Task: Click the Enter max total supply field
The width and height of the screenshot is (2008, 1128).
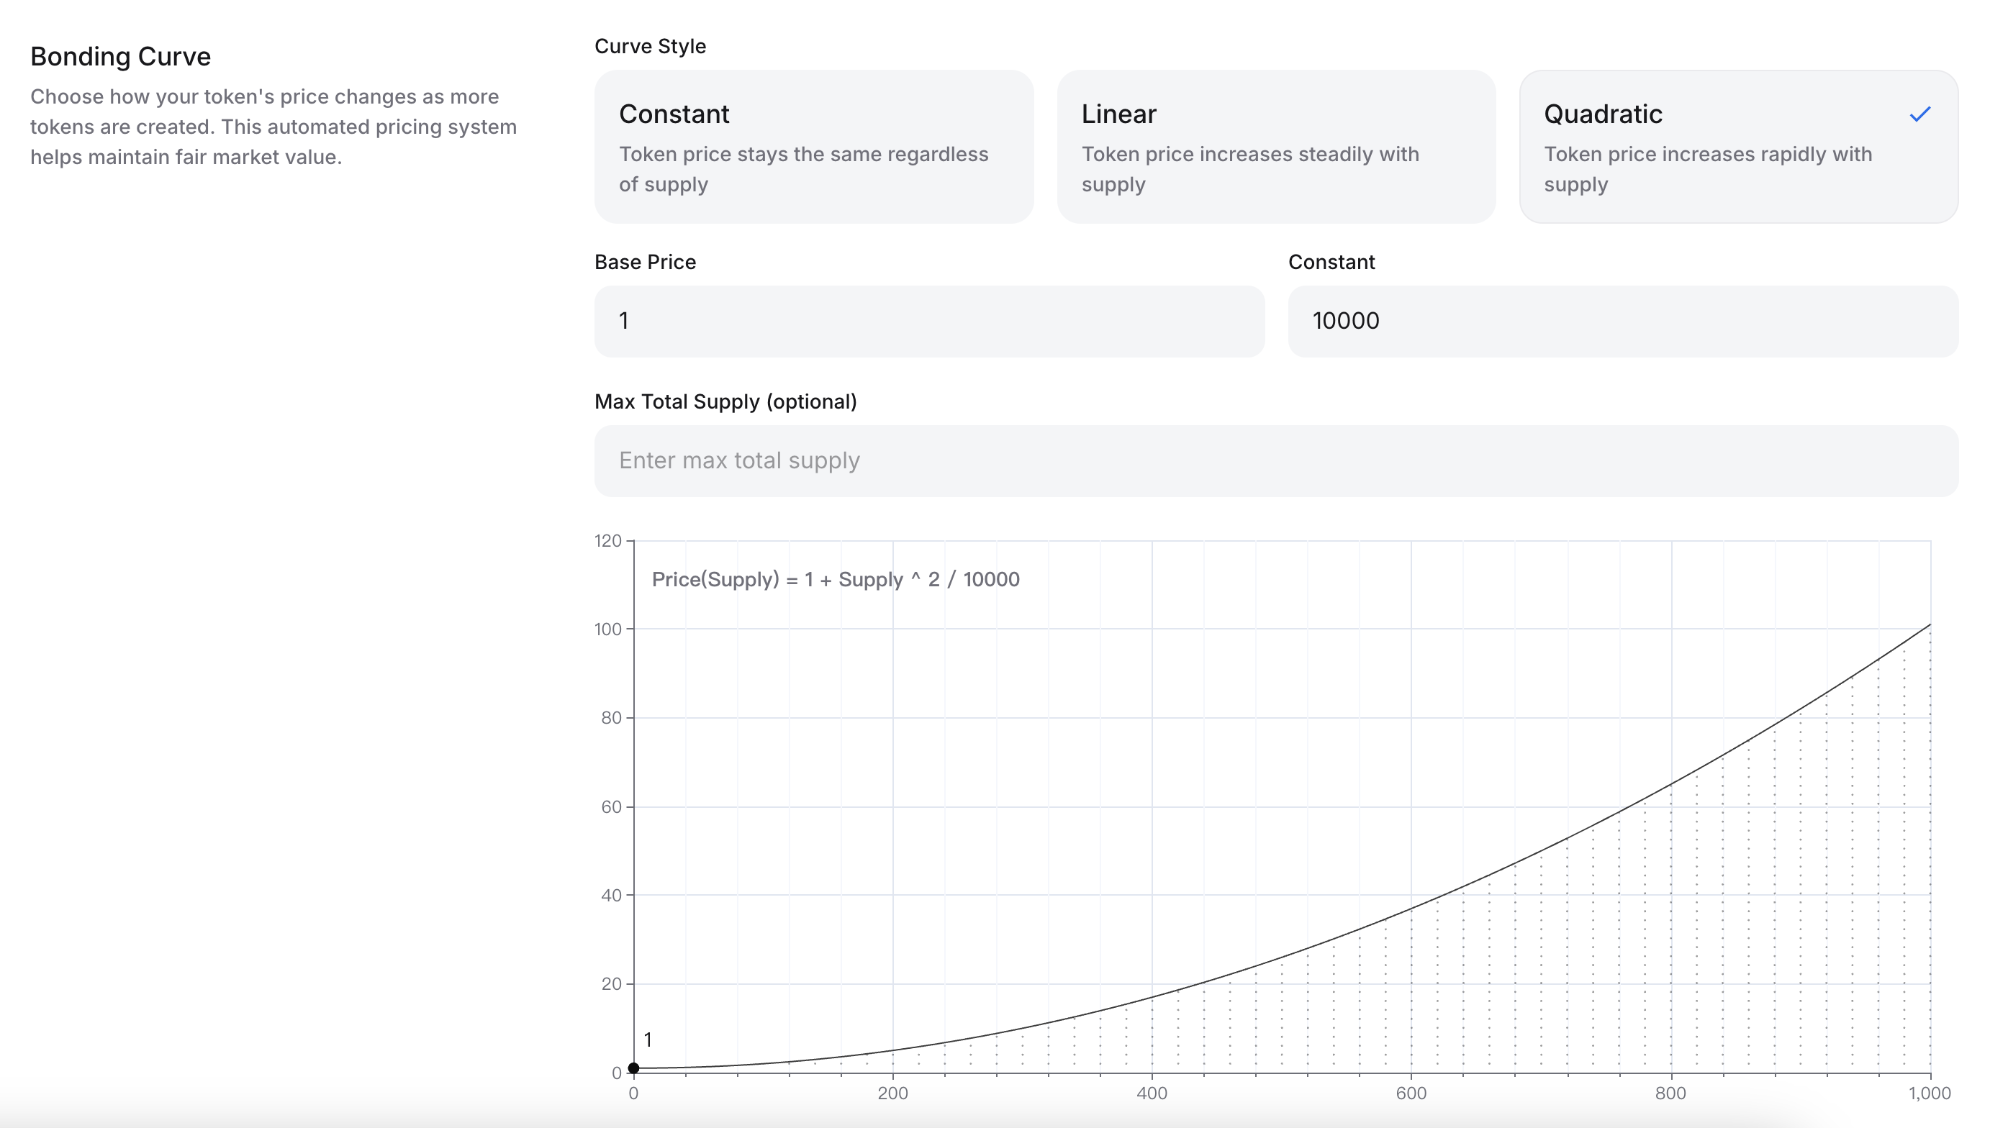Action: [1275, 460]
